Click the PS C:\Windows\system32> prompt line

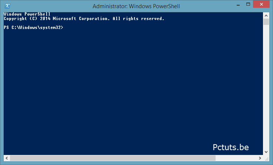click(33, 28)
